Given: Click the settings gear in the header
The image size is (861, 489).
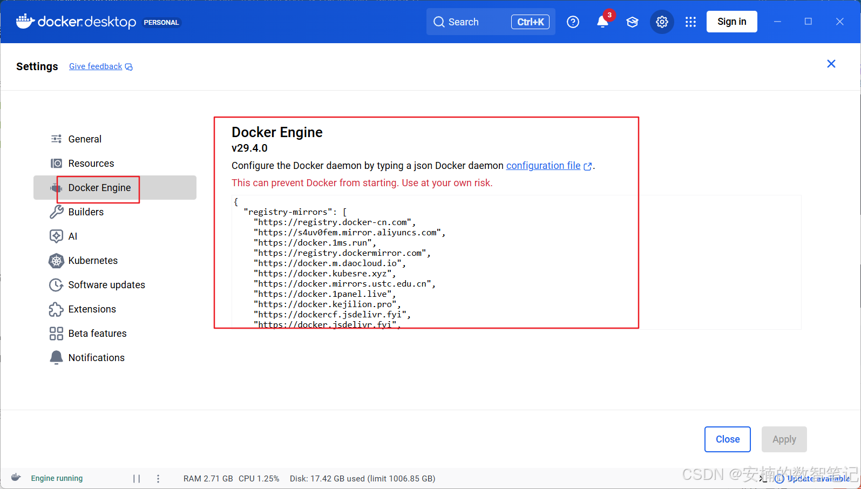Looking at the screenshot, I should [x=662, y=22].
